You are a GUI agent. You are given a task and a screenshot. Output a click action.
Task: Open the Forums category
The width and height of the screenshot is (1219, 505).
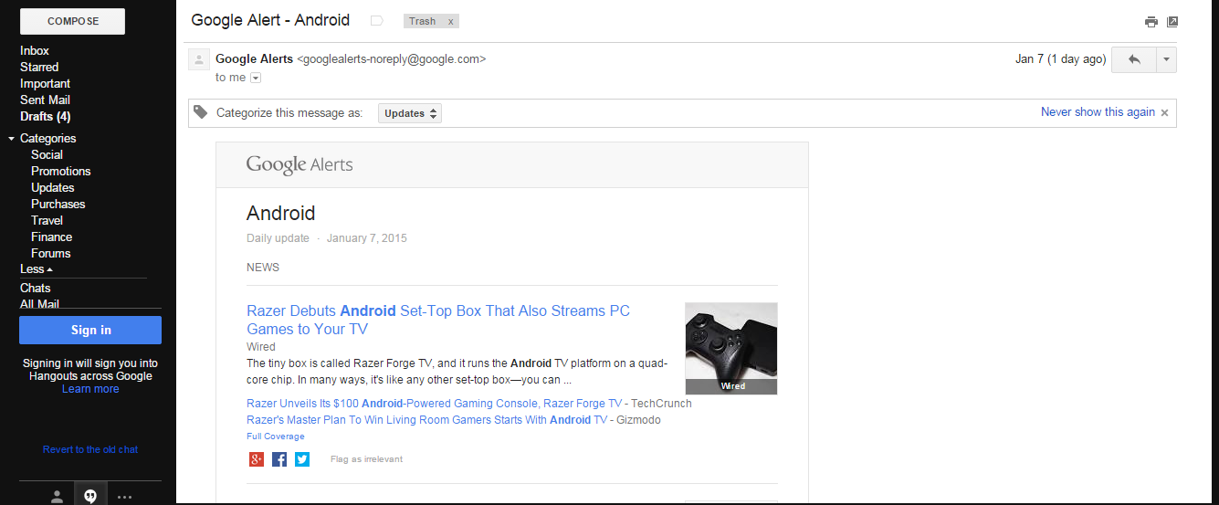pyautogui.click(x=50, y=253)
